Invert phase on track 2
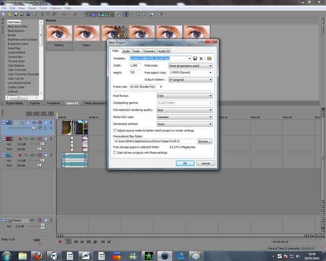 (x=26, y=139)
